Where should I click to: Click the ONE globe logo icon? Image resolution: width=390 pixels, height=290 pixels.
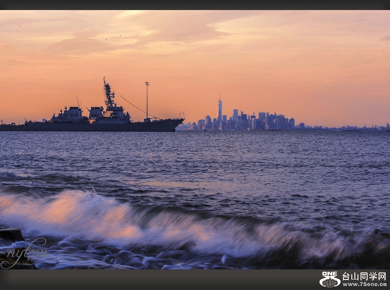[x=329, y=279]
